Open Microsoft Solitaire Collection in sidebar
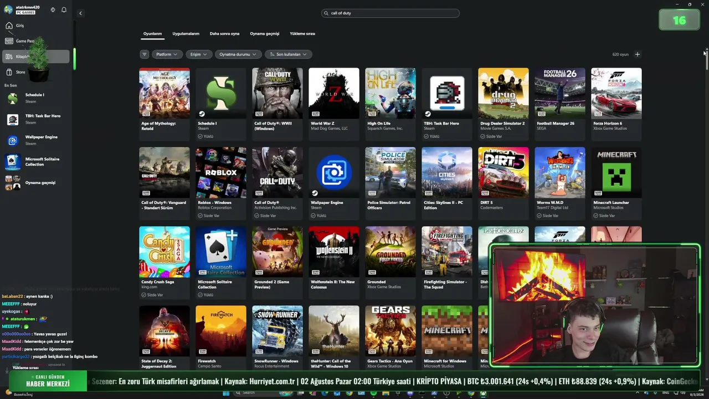709x399 pixels. (36, 162)
